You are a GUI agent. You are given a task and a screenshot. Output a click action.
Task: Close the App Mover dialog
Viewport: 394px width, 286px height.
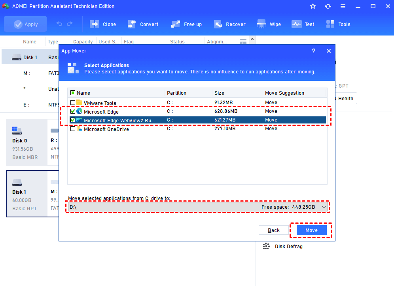pyautogui.click(x=329, y=51)
